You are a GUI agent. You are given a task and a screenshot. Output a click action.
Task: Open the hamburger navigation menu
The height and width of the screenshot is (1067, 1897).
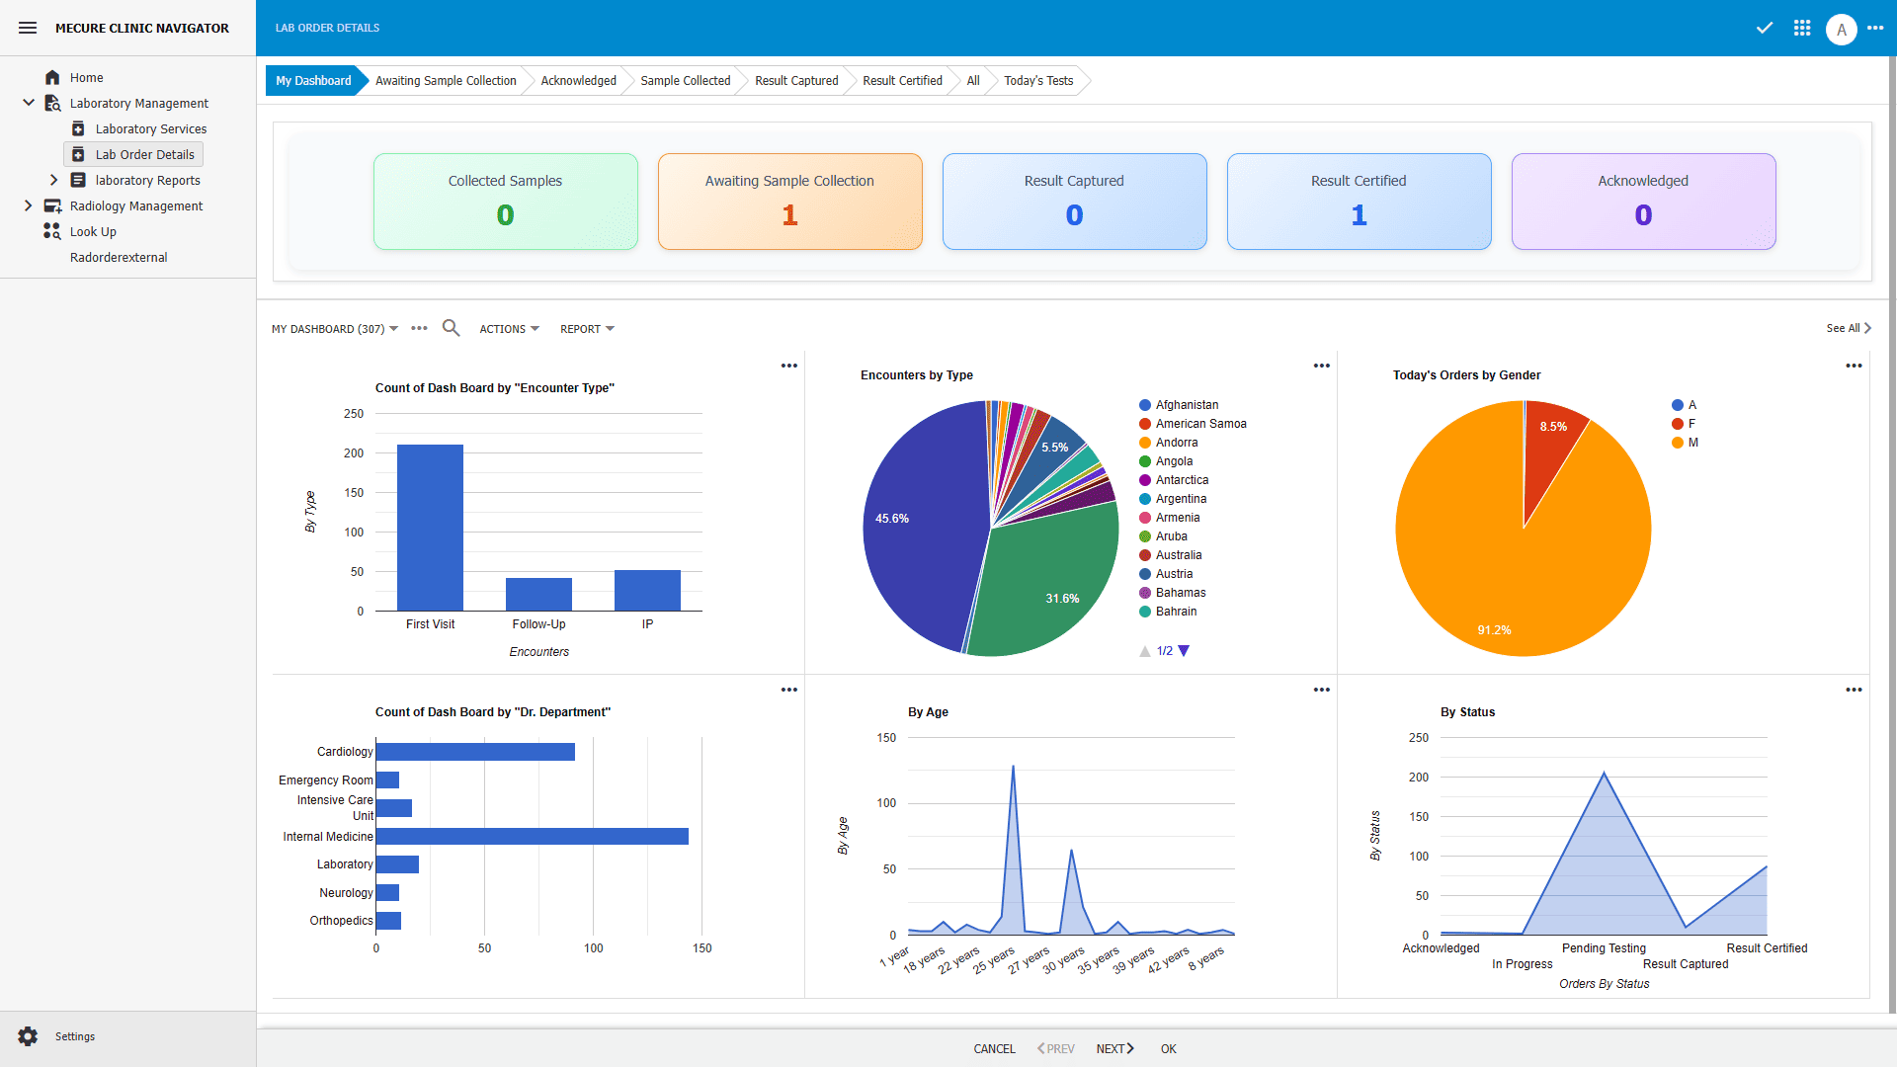tap(27, 28)
